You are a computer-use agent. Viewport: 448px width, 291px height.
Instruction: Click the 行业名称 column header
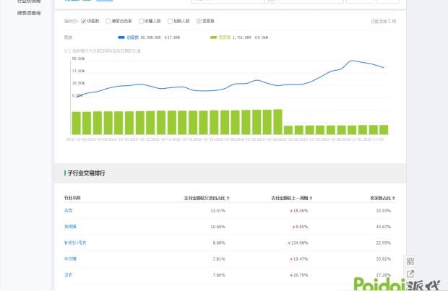click(72, 198)
